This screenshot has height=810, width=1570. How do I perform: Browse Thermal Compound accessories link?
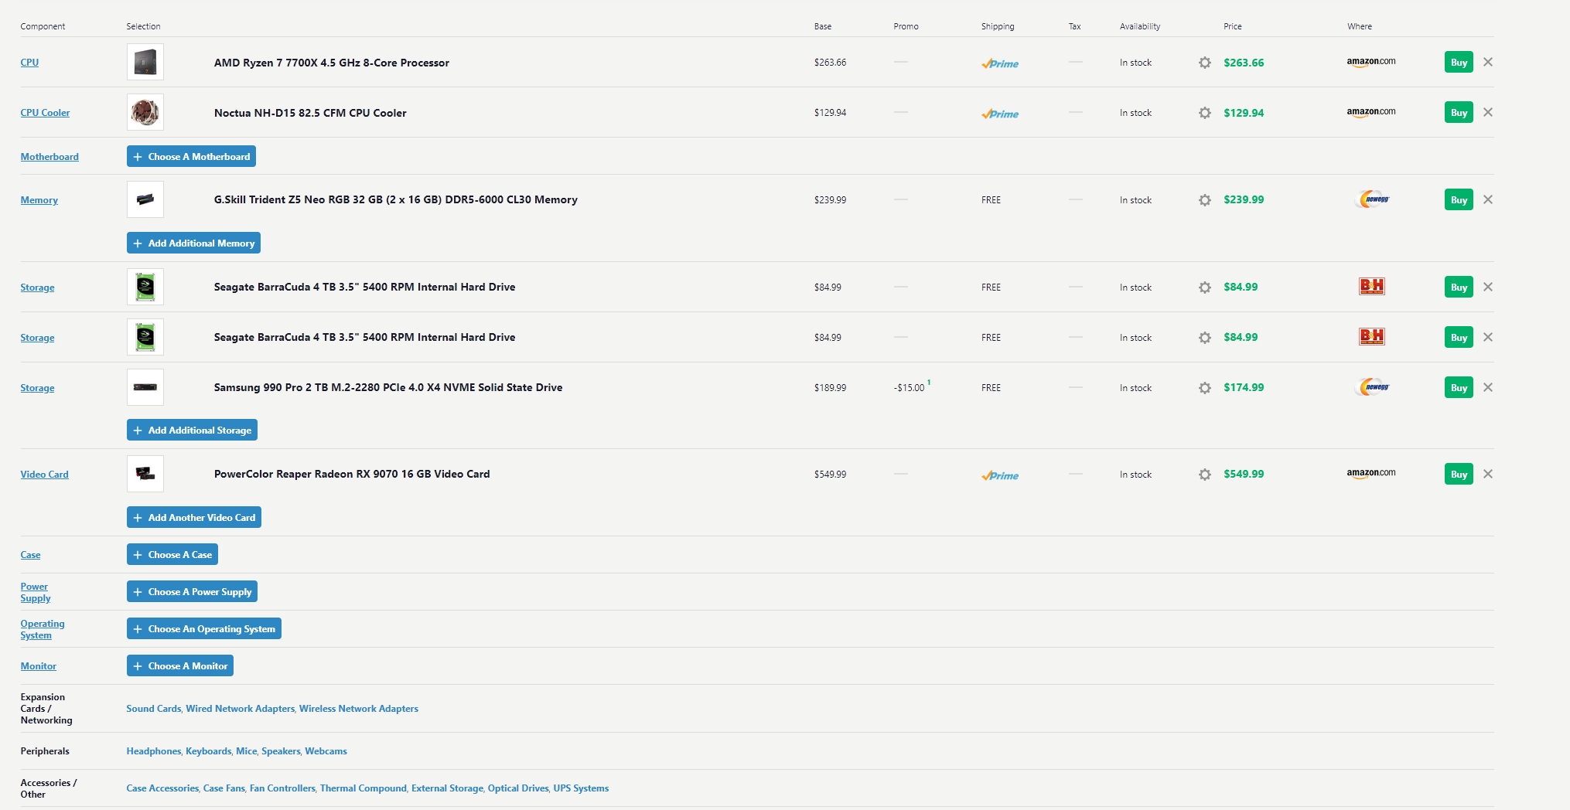pos(363,788)
